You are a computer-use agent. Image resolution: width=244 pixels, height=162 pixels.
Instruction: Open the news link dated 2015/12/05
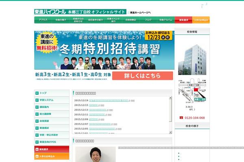[102, 129]
